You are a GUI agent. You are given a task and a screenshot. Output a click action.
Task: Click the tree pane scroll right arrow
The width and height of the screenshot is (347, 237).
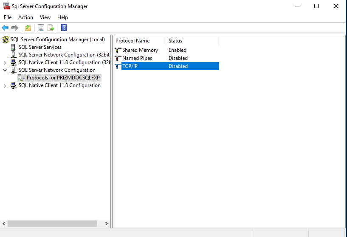pos(107,223)
